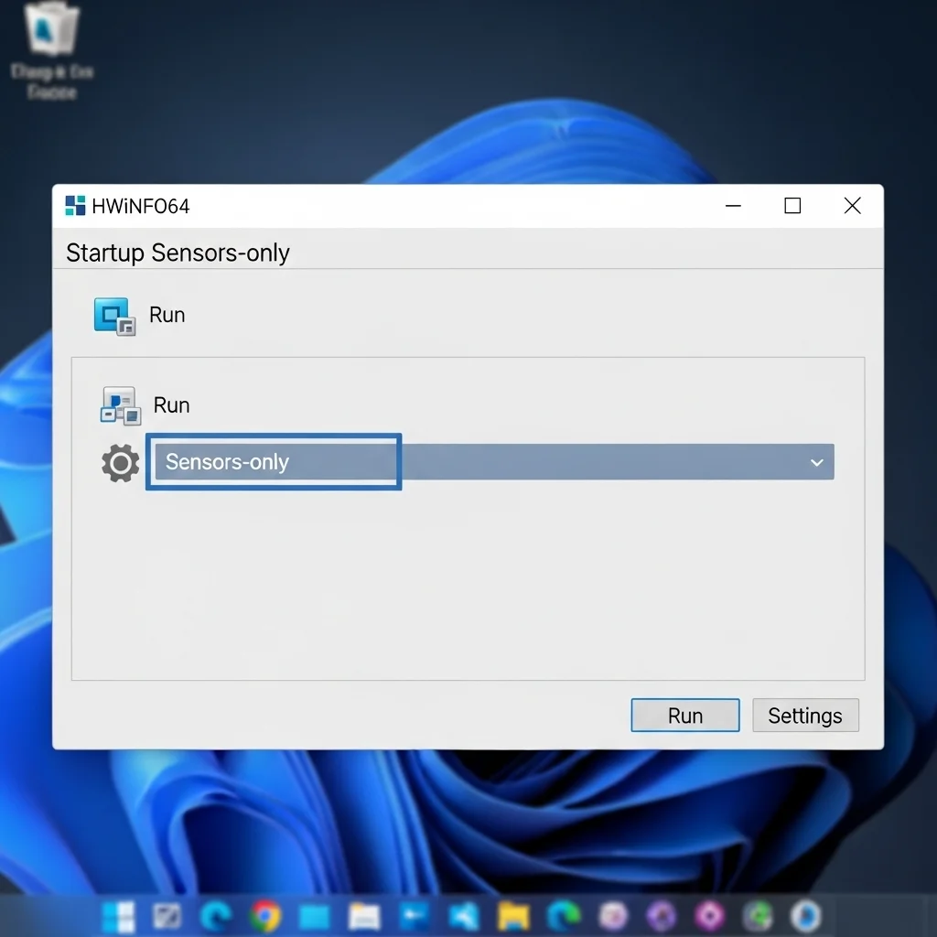Open the settings gear icon next to Sensors-only

(119, 462)
